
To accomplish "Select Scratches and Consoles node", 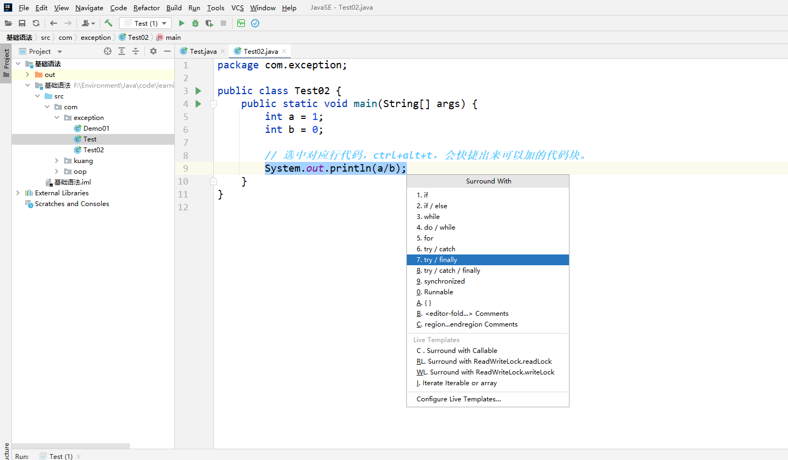I will click(72, 204).
